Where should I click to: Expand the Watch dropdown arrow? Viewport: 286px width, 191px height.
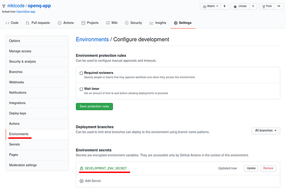click(x=217, y=6)
